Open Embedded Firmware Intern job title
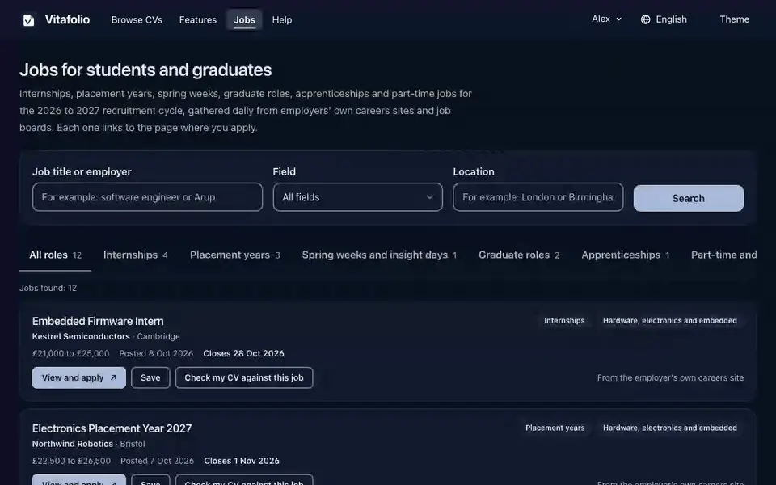The image size is (776, 485). (98, 321)
